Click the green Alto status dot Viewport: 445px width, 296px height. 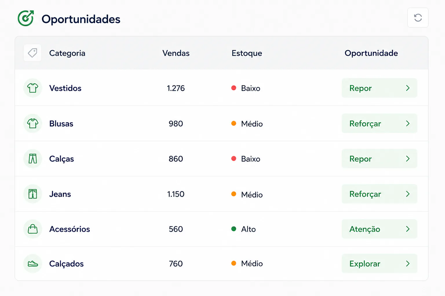pyautogui.click(x=234, y=229)
